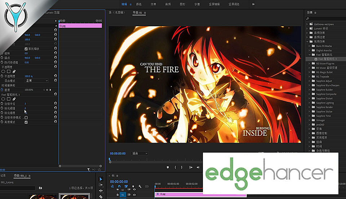The height and width of the screenshot is (199, 346).
Task: Collapse the 视频效果 folder
Action: point(307,41)
